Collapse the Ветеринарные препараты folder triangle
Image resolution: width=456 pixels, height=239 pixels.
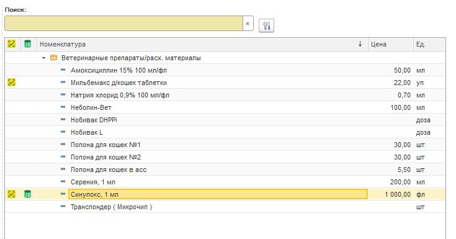coord(43,58)
